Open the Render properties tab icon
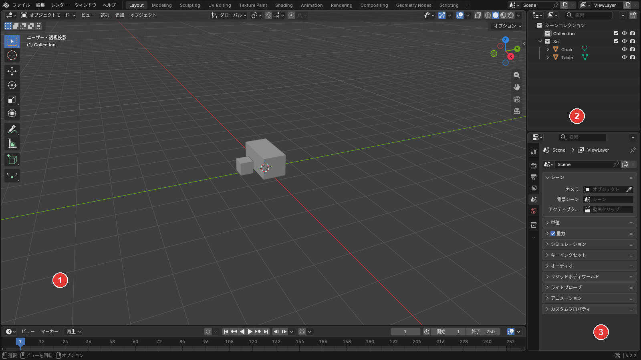Viewport: 641px width, 360px height. click(534, 166)
